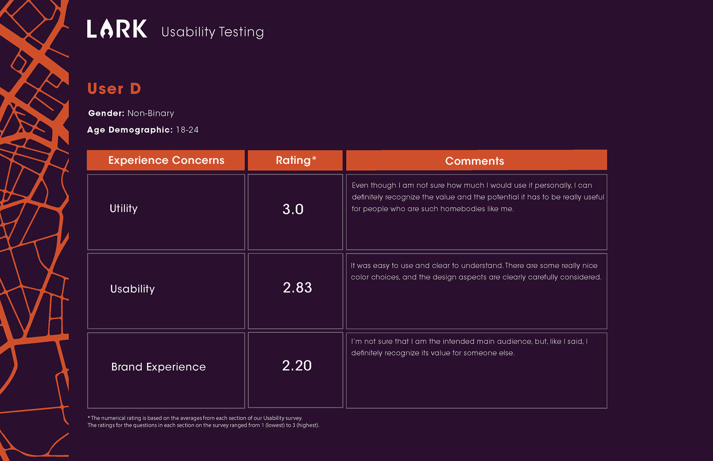Click the 'User D' heading
Viewport: 713px width, 461px height.
point(114,89)
